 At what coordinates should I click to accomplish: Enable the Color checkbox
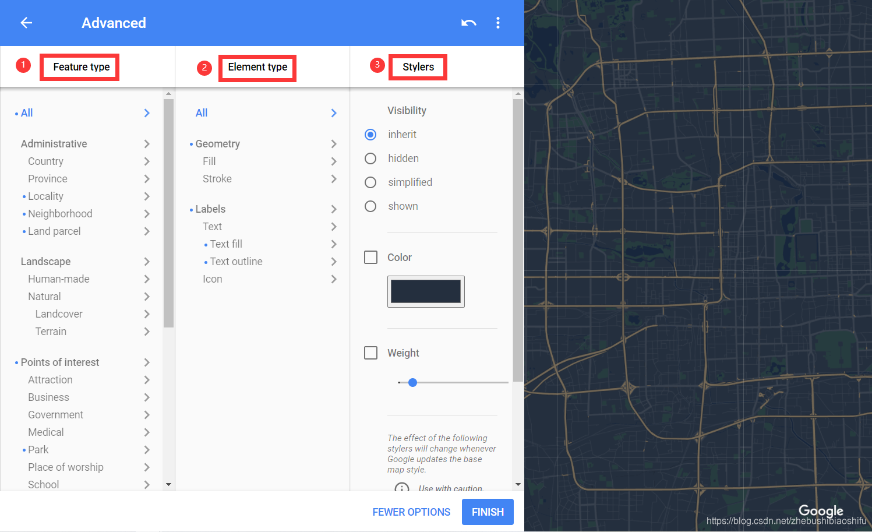370,257
